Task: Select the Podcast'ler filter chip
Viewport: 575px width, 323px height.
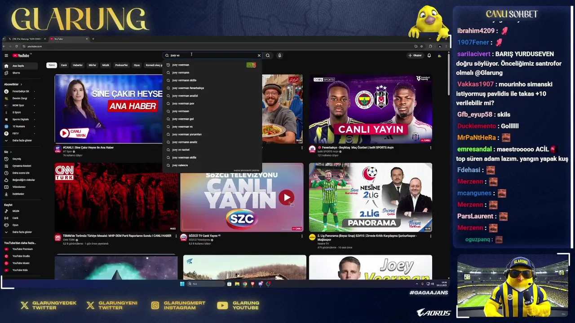Action: [121, 65]
